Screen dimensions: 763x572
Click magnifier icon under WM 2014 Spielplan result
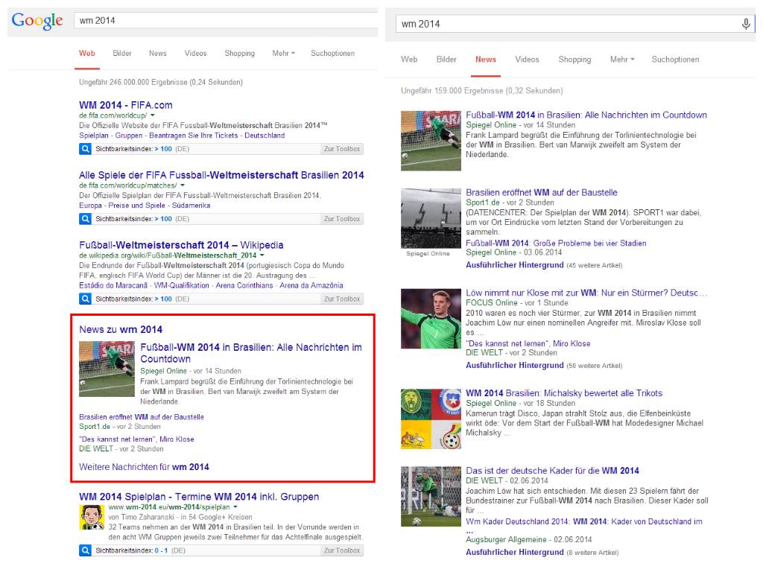coord(85,550)
